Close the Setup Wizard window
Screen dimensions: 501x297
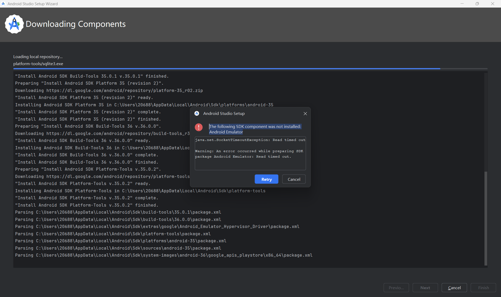[493, 4]
